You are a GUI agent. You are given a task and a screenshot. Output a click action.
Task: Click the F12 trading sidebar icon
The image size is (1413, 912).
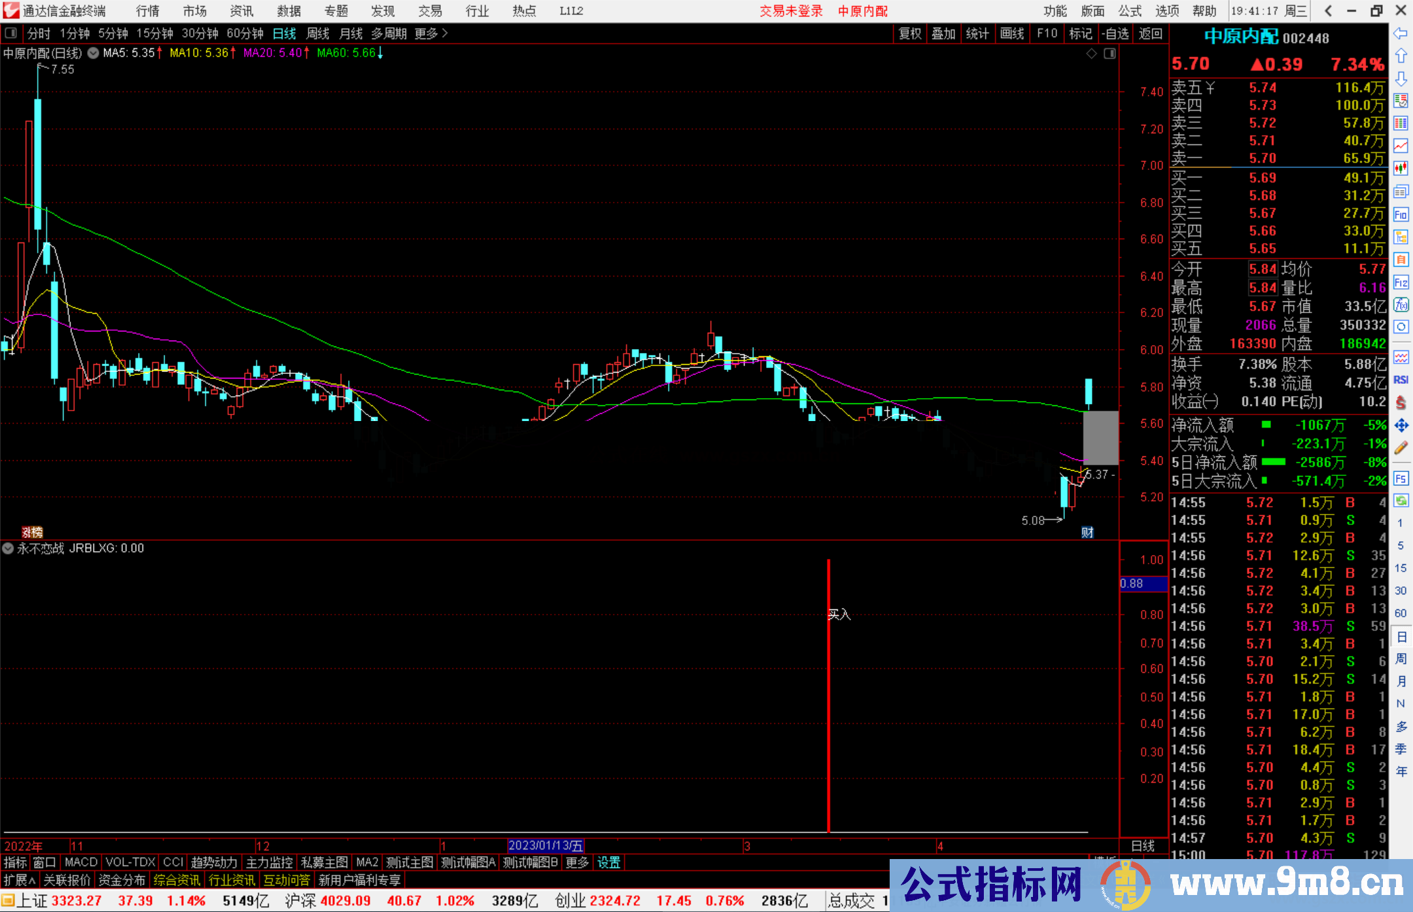(1401, 282)
